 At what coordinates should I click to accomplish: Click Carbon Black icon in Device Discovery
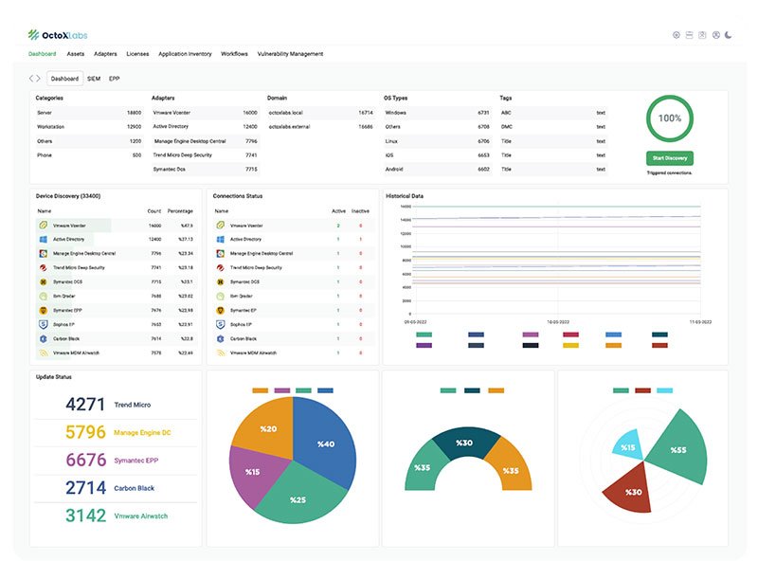tap(43, 338)
